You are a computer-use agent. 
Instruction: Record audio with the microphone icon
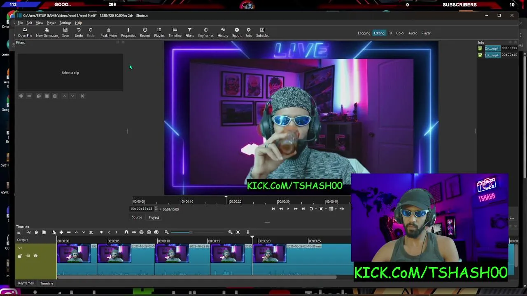pos(248,232)
